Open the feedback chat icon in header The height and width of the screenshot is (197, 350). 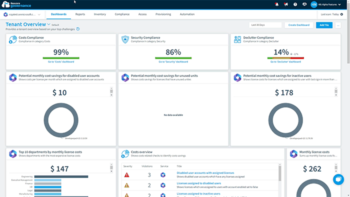304,4
